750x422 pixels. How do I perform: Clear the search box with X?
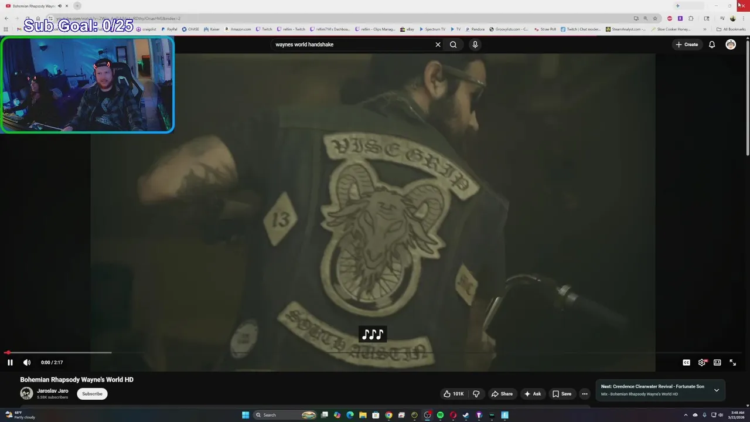pos(438,45)
